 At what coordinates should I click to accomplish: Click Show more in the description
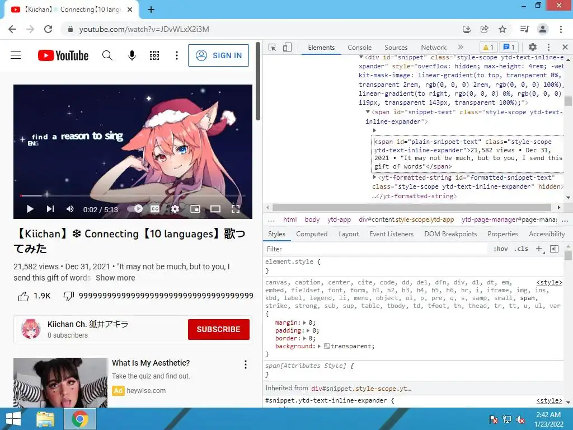[115, 278]
